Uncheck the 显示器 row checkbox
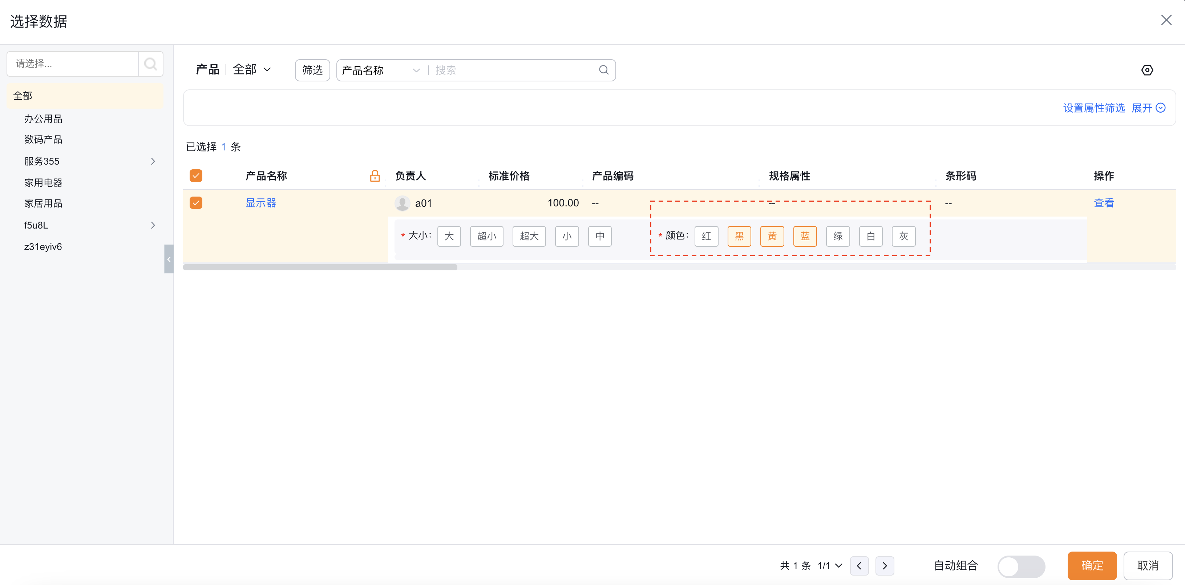Screen dimensions: 1185x585 pos(196,202)
